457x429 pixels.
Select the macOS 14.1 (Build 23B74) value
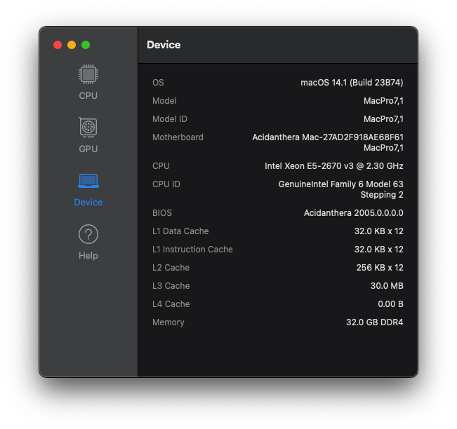point(352,83)
